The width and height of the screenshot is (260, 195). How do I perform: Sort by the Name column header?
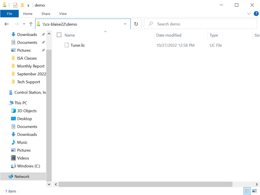coord(70,35)
